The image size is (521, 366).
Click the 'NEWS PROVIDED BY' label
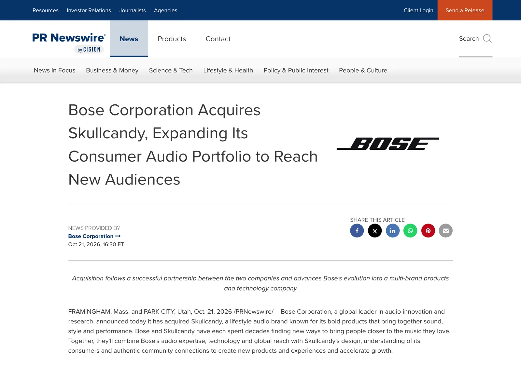tap(94, 228)
